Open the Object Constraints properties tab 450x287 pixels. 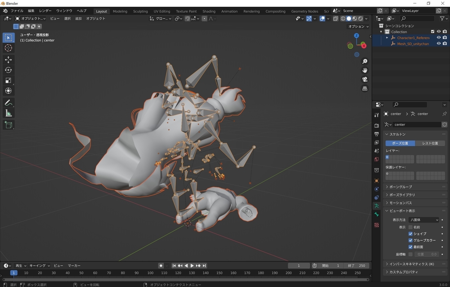tap(376, 197)
